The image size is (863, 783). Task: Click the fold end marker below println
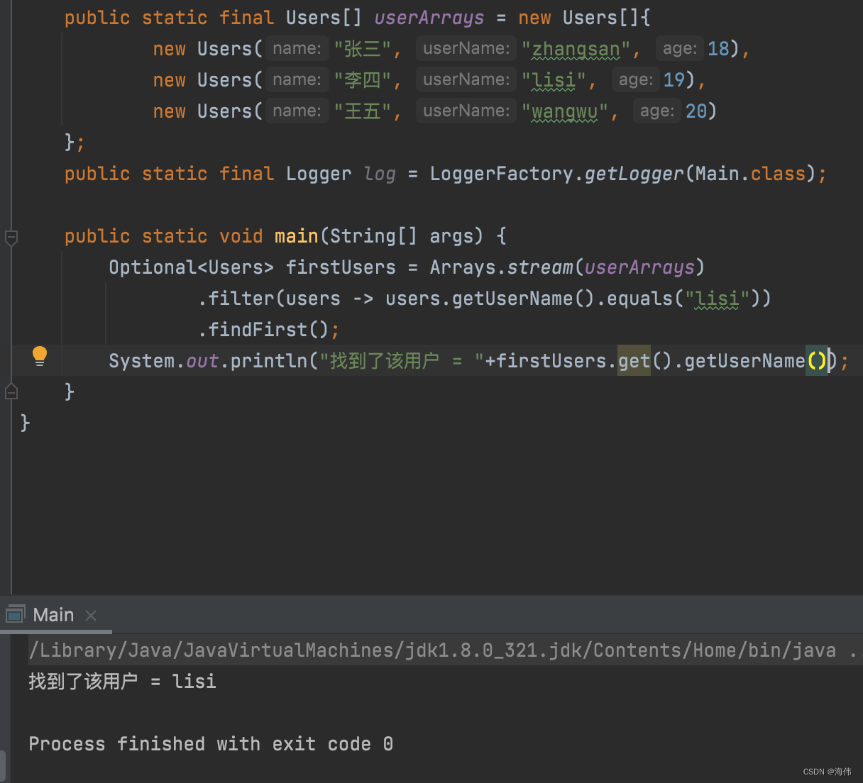point(11,391)
